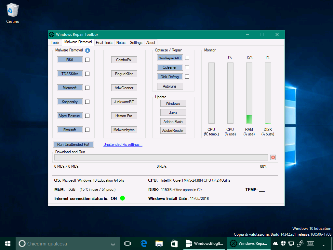Tick the TDSSKiller checkbox

click(x=87, y=74)
